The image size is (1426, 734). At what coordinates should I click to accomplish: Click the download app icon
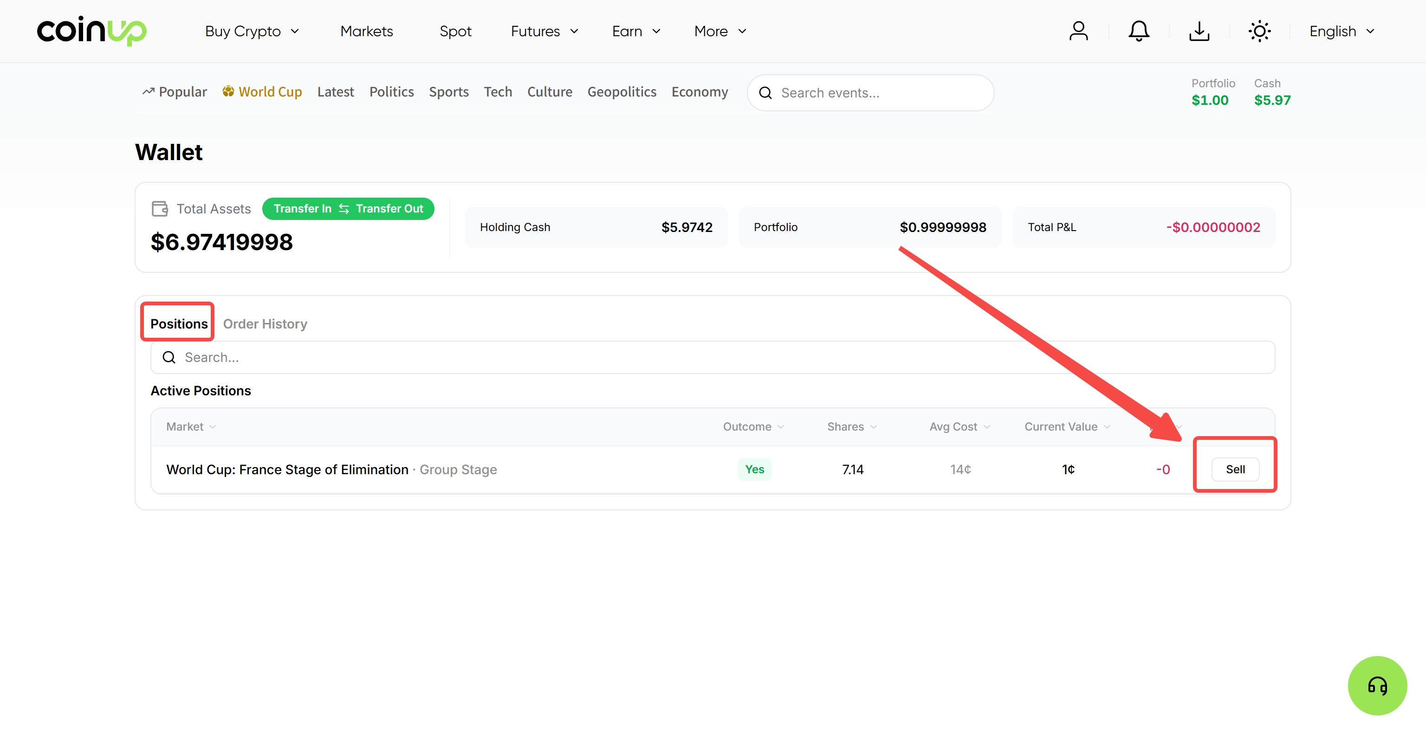pos(1199,31)
